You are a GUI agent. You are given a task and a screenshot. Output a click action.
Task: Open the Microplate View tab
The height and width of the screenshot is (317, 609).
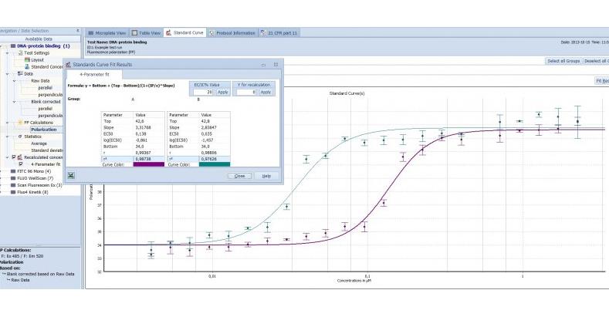click(x=109, y=33)
